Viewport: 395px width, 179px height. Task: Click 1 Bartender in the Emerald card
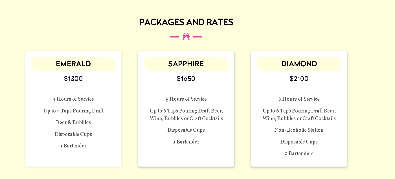point(73,146)
